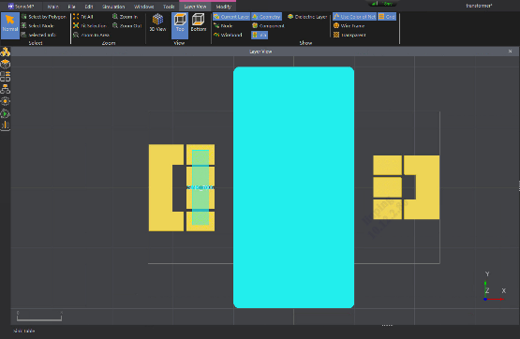Open the Selected Info tool
The image size is (520, 339).
click(x=38, y=35)
